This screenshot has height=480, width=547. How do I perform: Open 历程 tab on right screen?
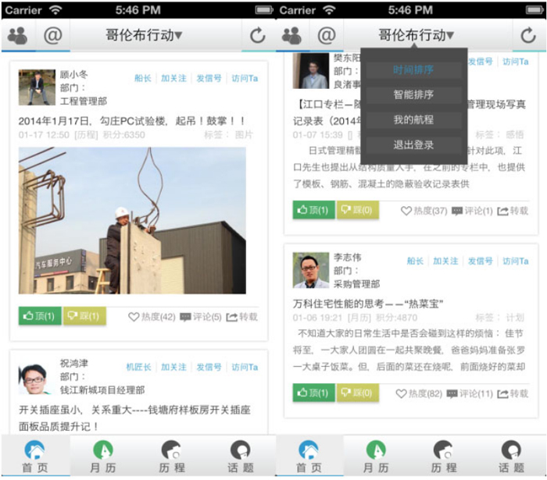(x=443, y=457)
